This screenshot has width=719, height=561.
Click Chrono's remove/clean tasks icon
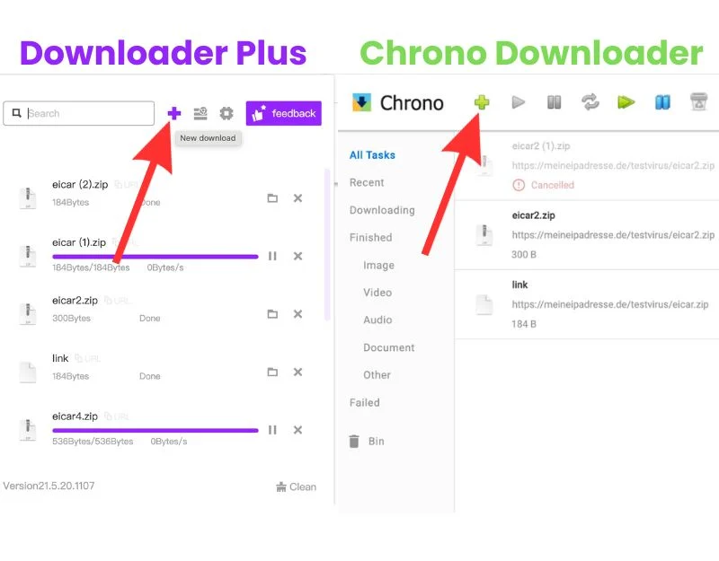(x=699, y=102)
